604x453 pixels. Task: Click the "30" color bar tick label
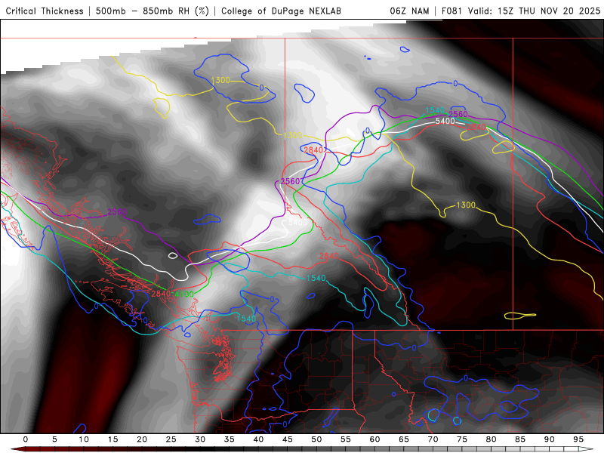[200, 439]
